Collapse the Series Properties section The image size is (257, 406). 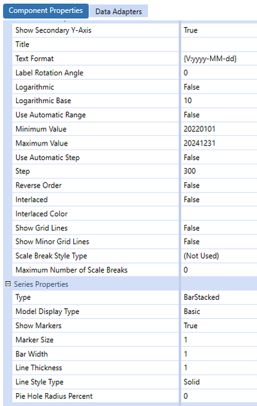(8, 284)
